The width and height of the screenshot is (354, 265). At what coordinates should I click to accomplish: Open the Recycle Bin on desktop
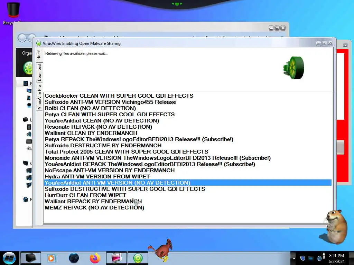[x=13, y=13]
